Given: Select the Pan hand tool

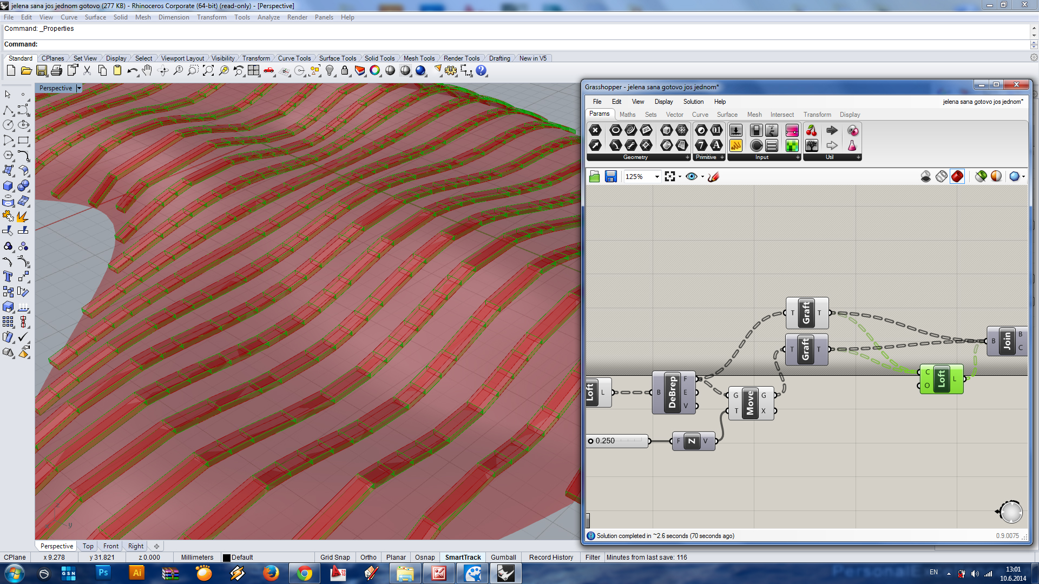Looking at the screenshot, I should pyautogui.click(x=147, y=70).
